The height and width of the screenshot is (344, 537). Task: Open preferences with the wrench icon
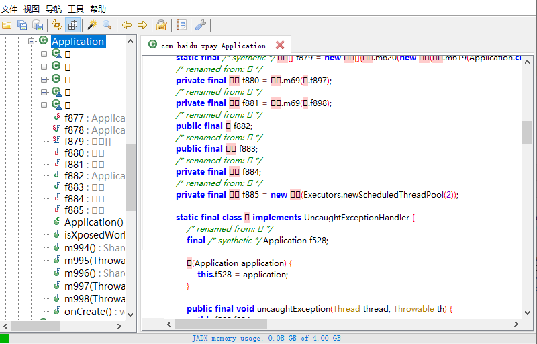coord(200,25)
